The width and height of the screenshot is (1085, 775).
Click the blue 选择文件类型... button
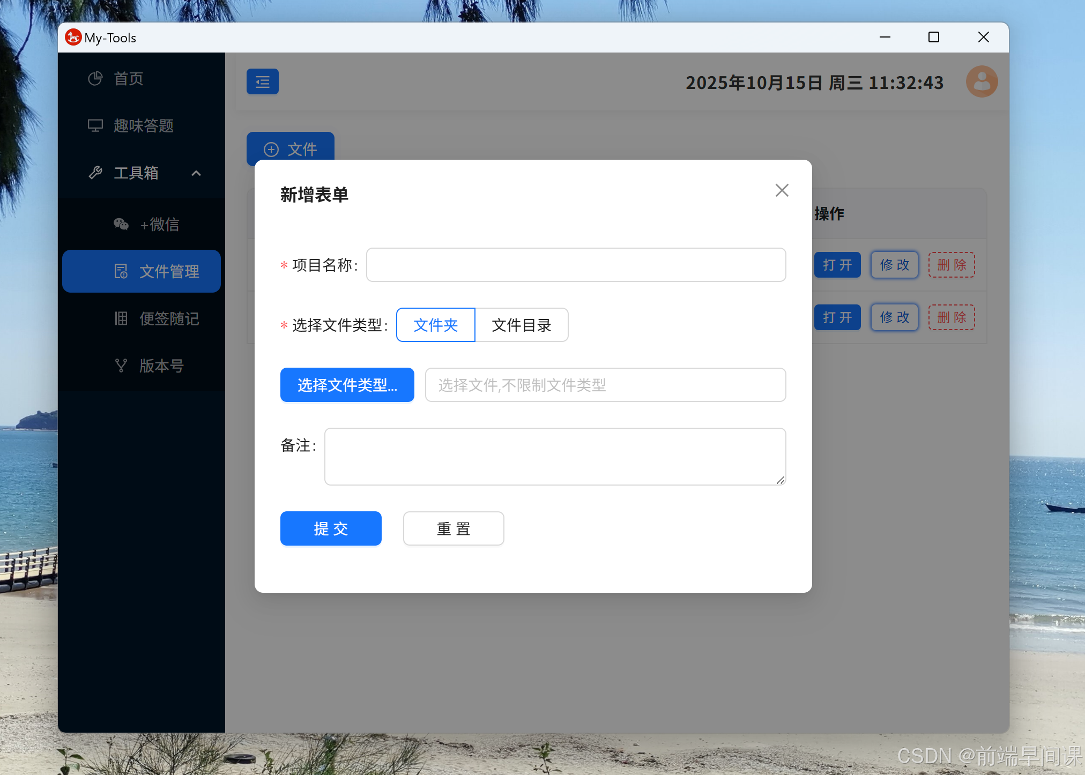point(347,385)
